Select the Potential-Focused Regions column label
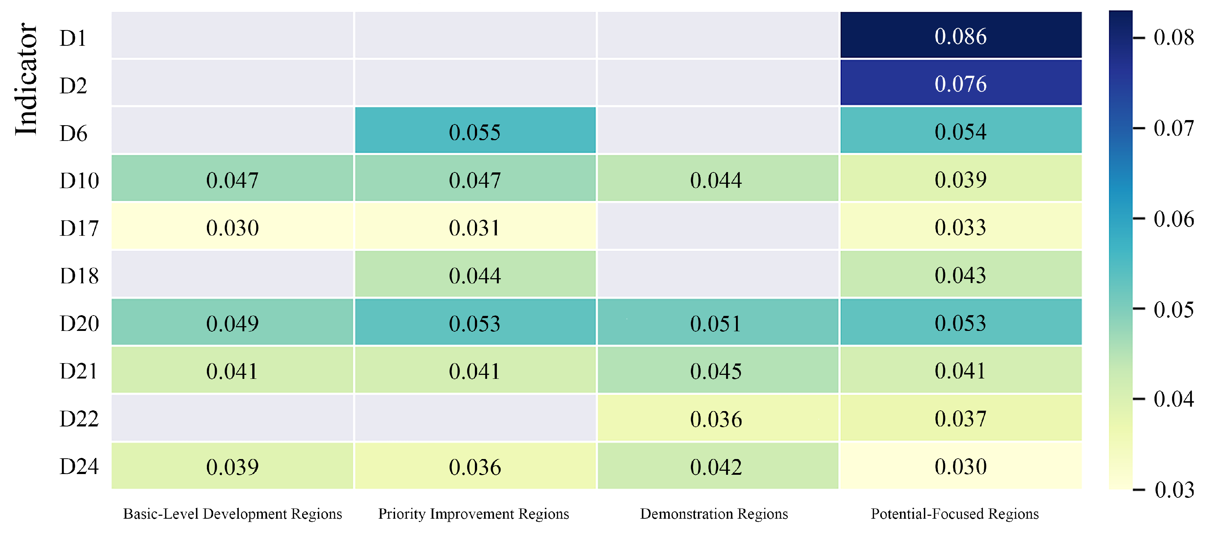Viewport: 1205px width, 537px height. (x=954, y=514)
